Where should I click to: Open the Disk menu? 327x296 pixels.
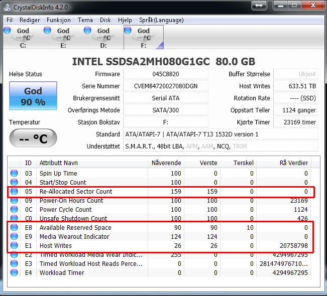point(105,20)
